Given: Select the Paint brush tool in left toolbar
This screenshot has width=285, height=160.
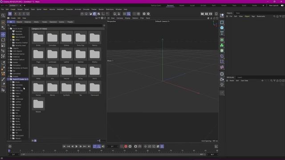Looking at the screenshot, I should tap(3, 79).
